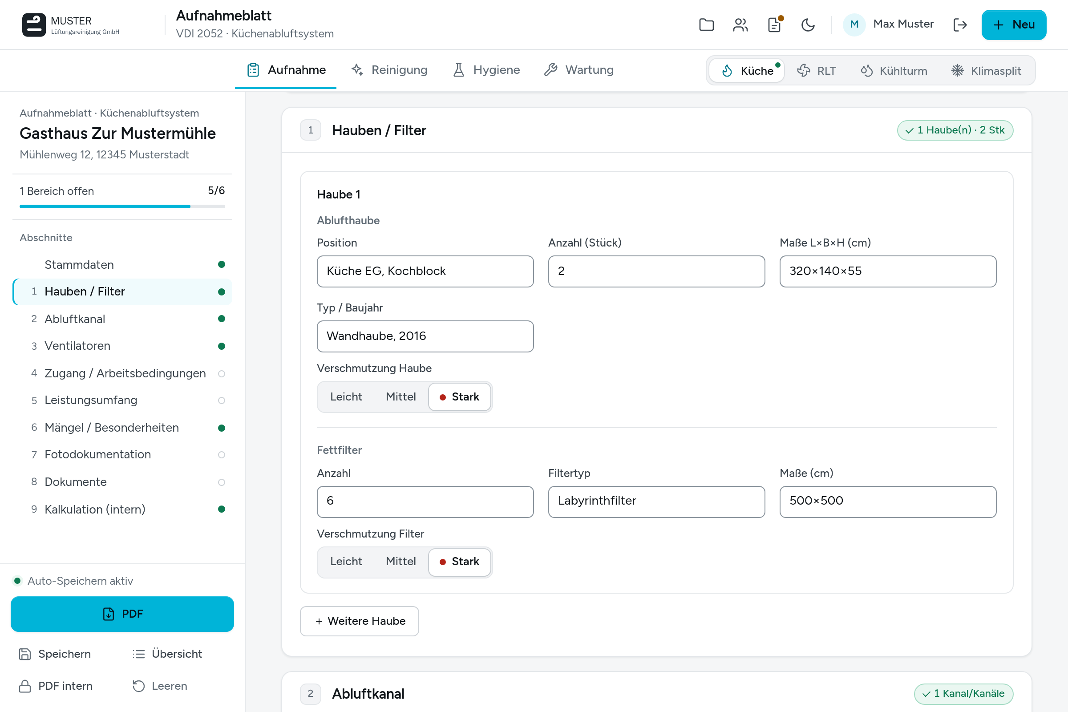
Task: Set Verschmutzung Haube to Mittel
Action: (400, 397)
